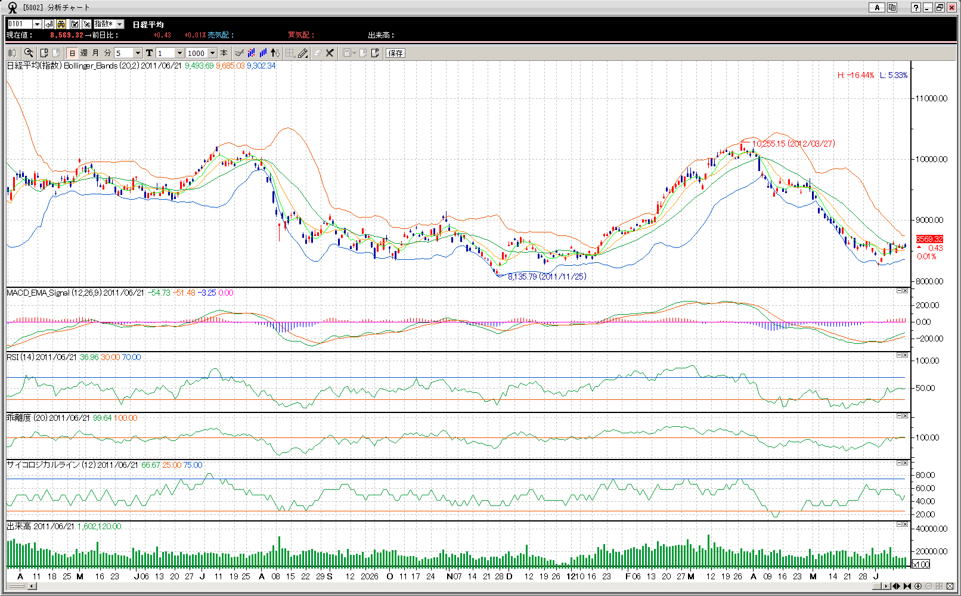Switch to weekly period 週
Viewport: 961px width, 596px height.
84,53
